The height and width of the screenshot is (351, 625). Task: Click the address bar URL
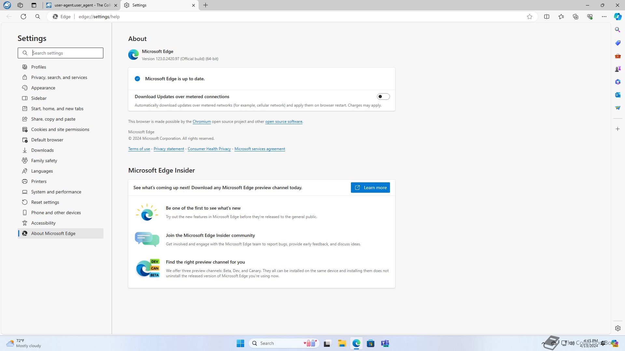tap(99, 17)
